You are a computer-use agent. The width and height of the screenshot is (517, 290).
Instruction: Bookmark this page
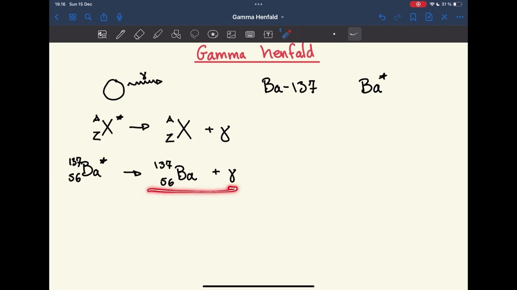pos(413,17)
